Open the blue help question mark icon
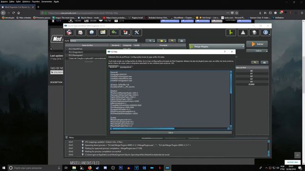 pyautogui.click(x=265, y=32)
